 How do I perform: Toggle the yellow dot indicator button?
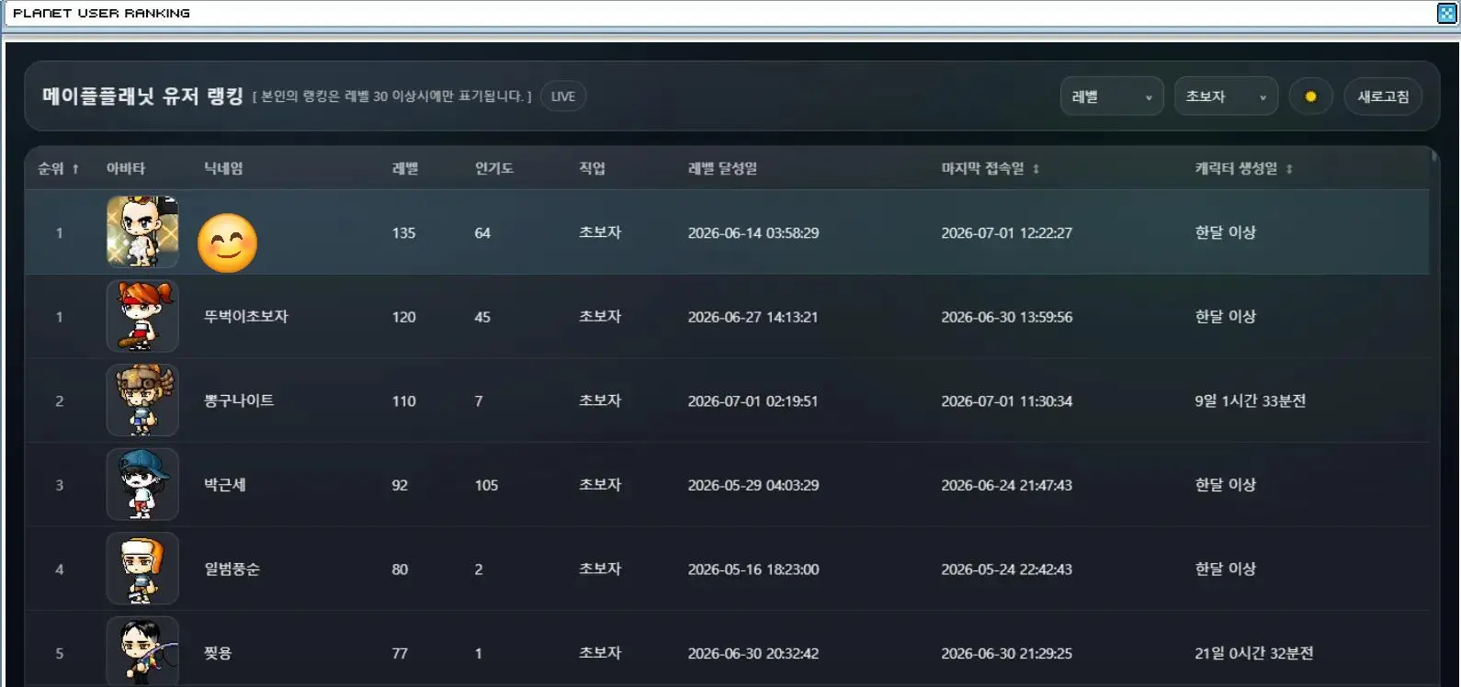[1310, 96]
